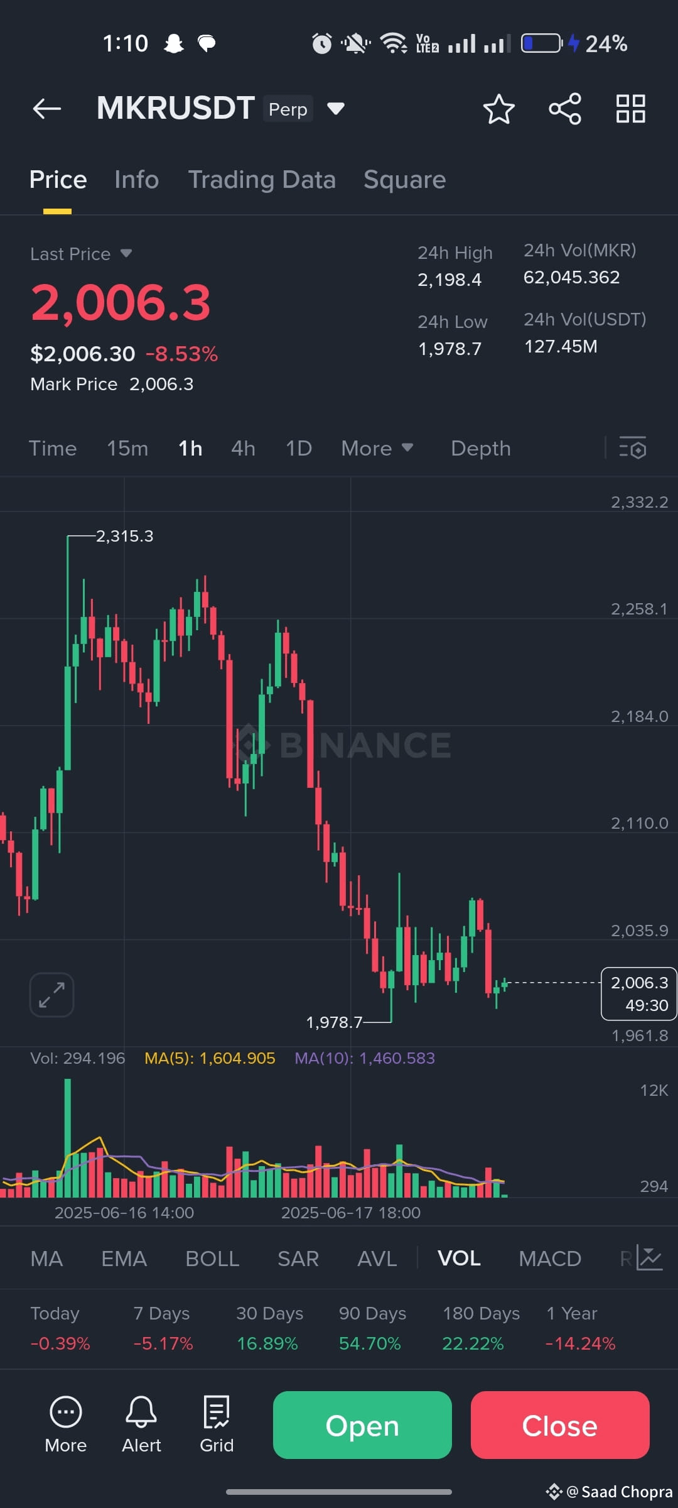The width and height of the screenshot is (678, 1508).
Task: Enable the MA indicator
Action: (x=46, y=1259)
